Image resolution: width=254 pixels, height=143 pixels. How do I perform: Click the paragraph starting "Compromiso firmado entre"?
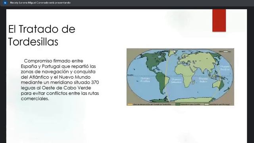60,79
